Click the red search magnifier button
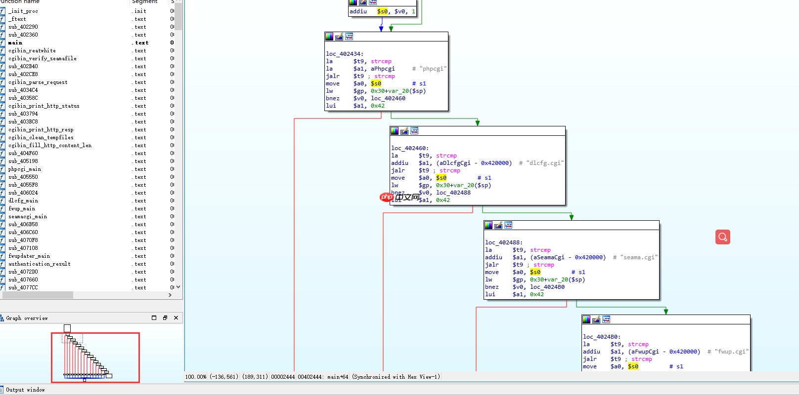The height and width of the screenshot is (395, 799). (x=722, y=237)
